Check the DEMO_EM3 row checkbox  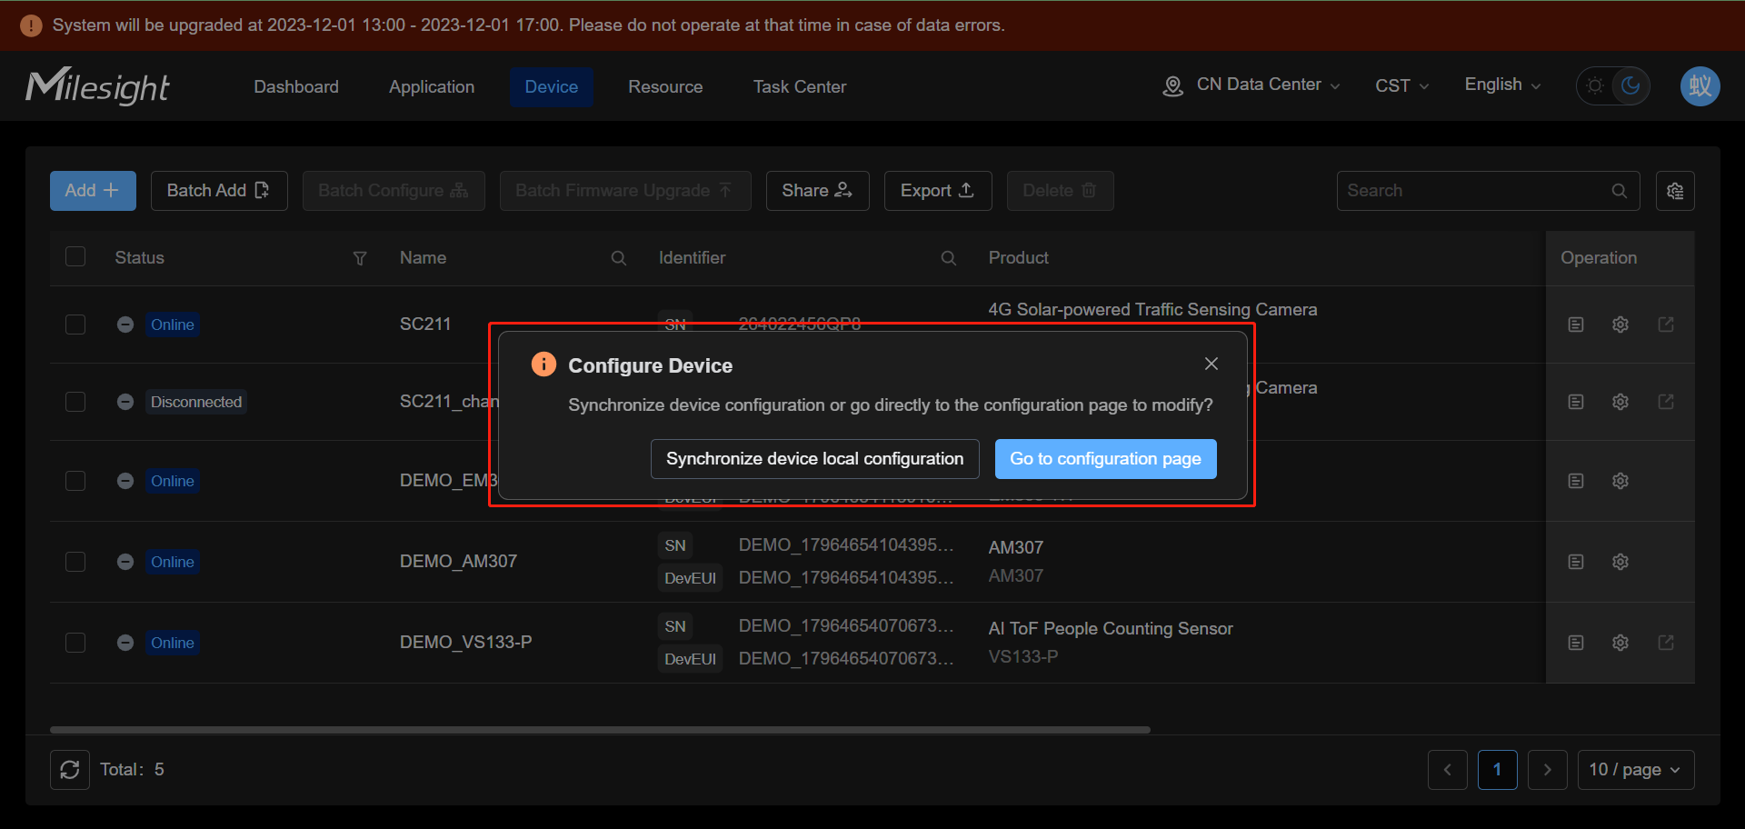[75, 481]
